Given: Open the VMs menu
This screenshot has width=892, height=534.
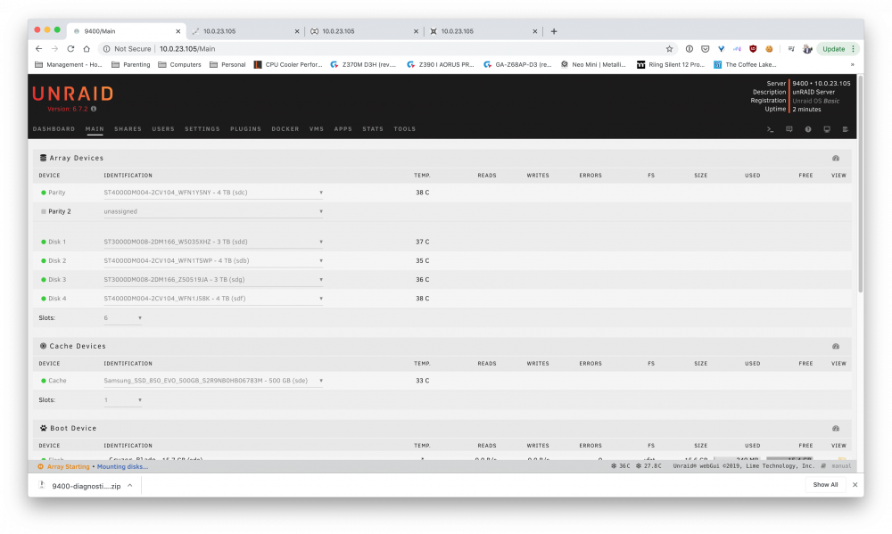Looking at the screenshot, I should (317, 129).
